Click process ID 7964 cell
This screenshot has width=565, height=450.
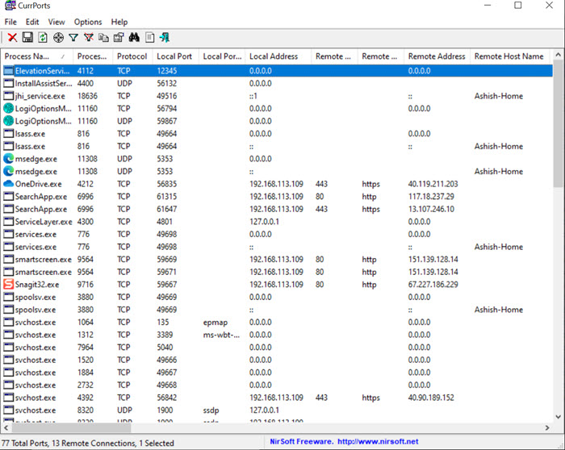pyautogui.click(x=86, y=348)
